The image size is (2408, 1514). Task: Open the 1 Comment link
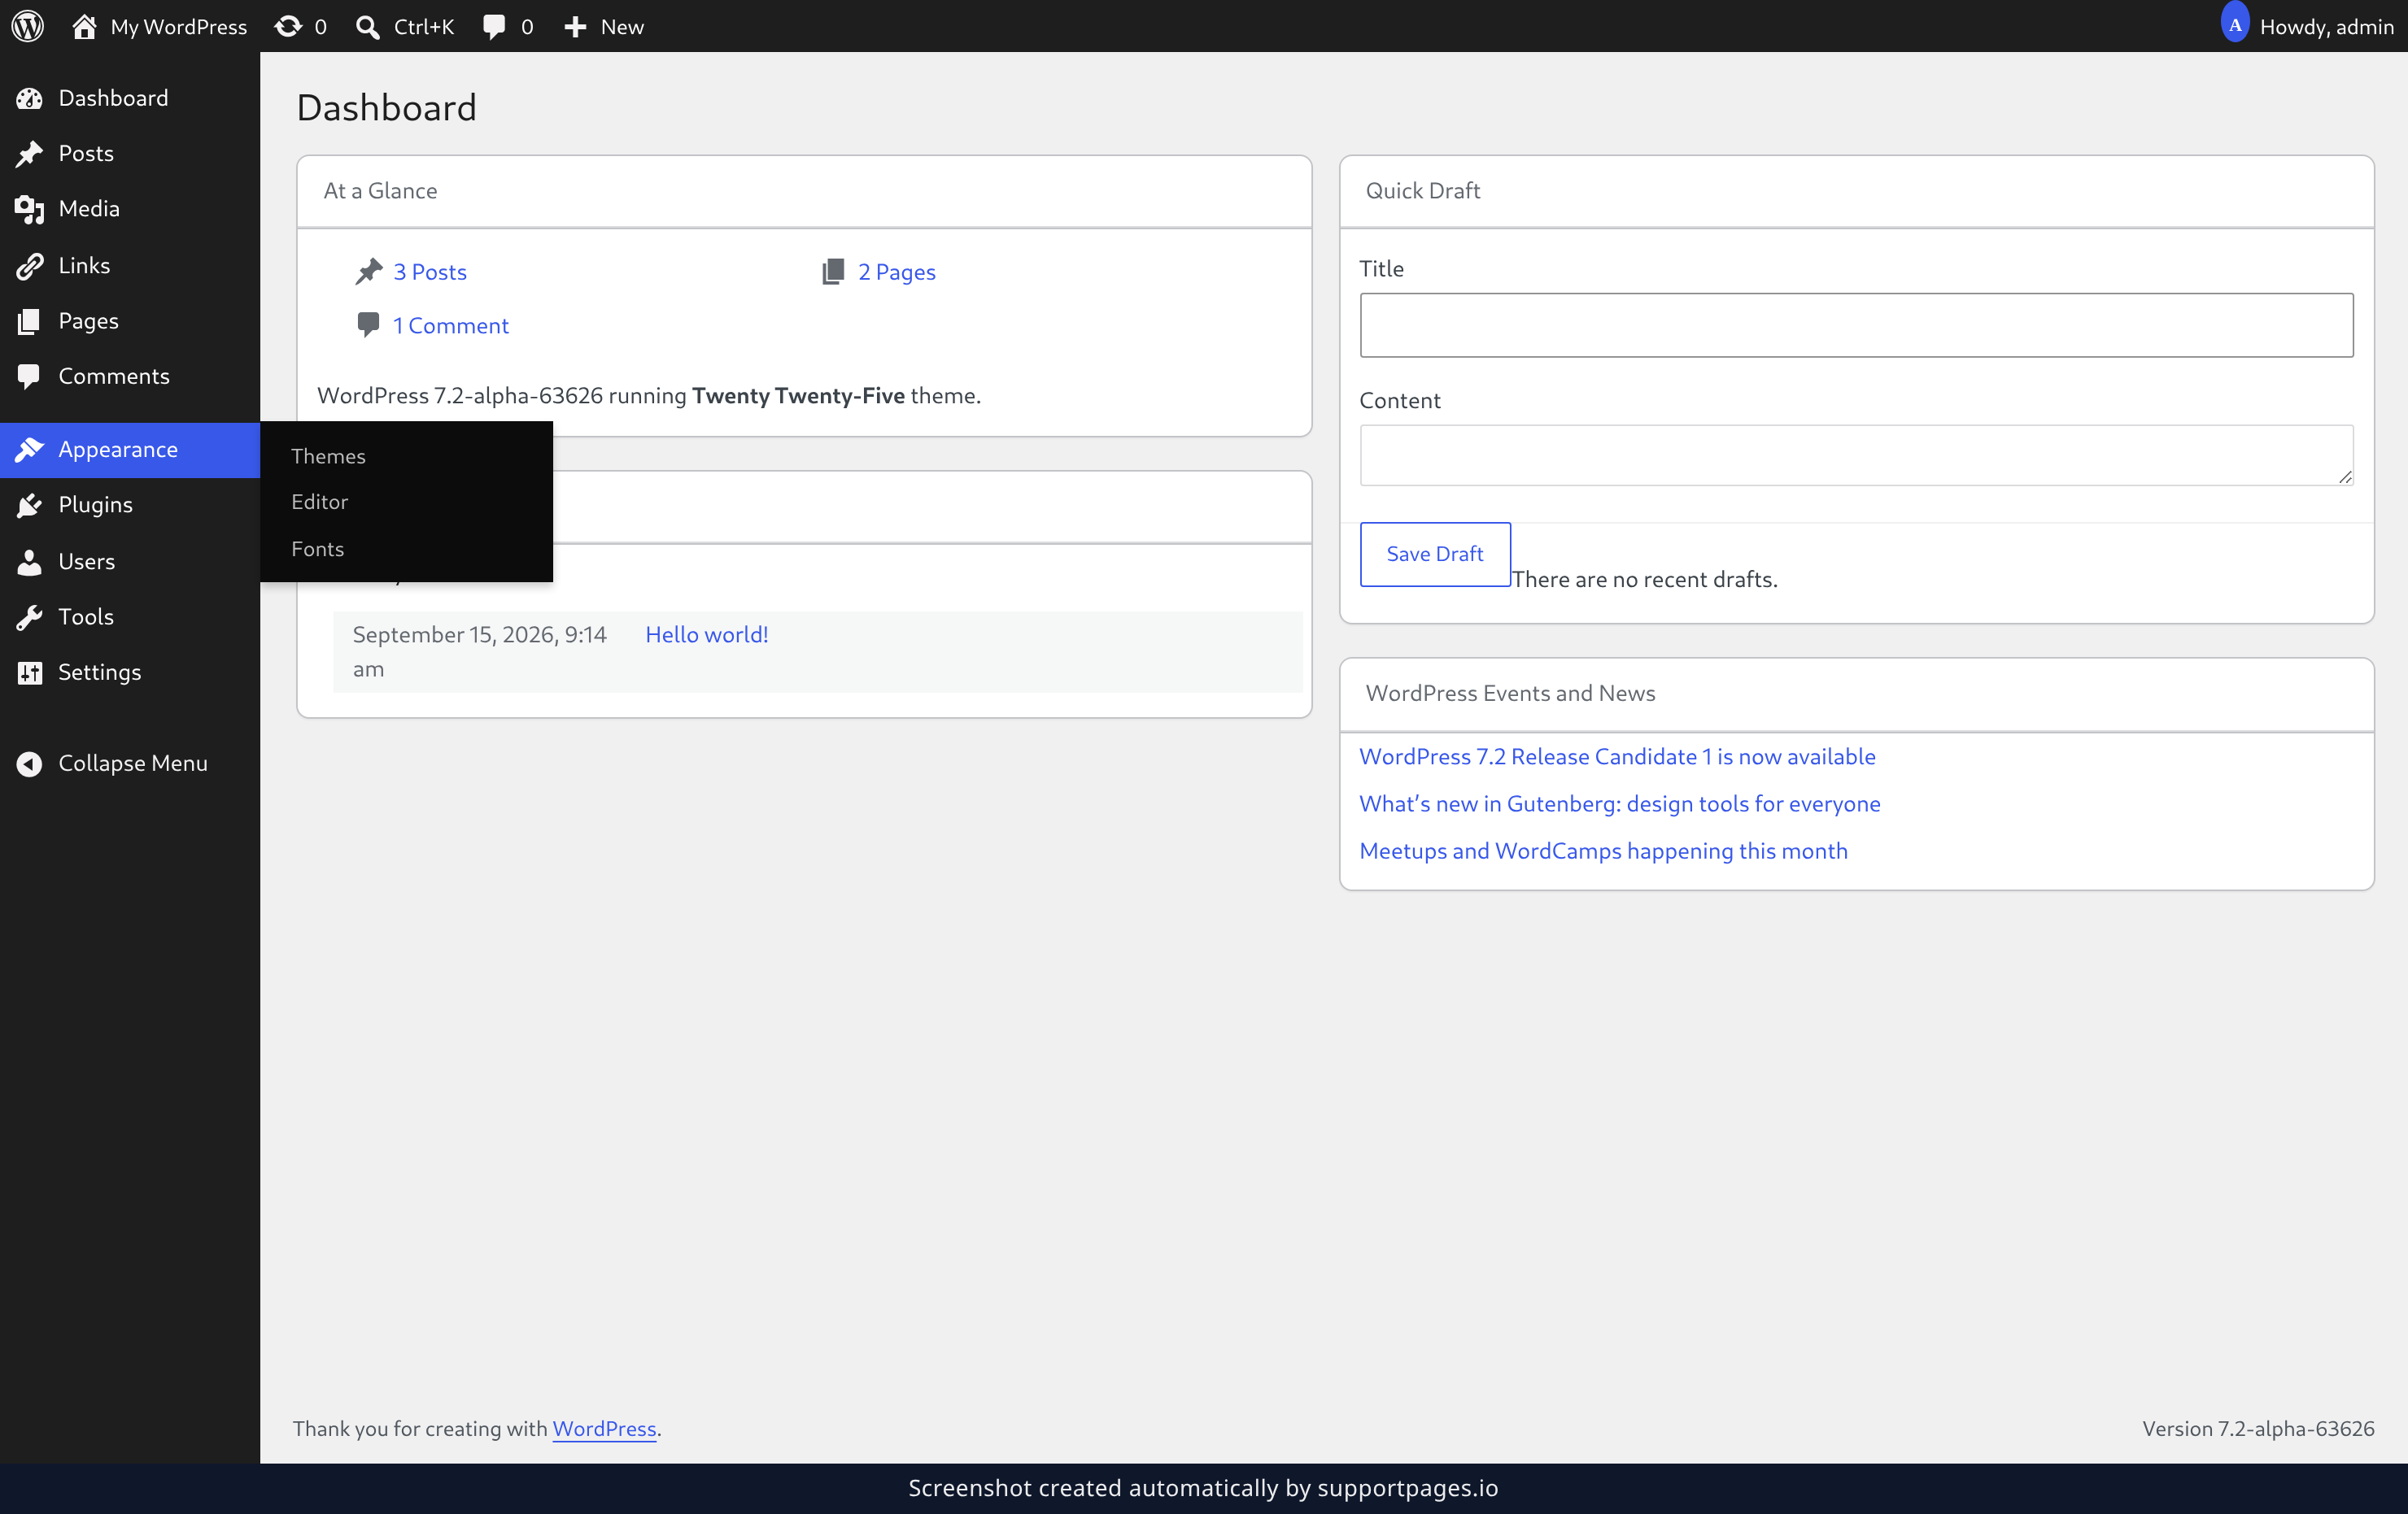pos(450,326)
